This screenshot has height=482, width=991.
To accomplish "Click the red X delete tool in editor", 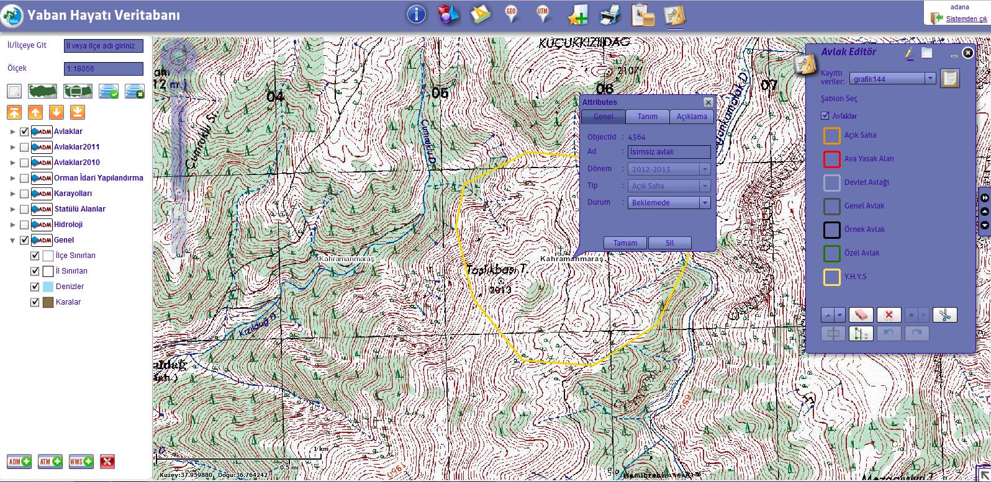I will (x=889, y=315).
